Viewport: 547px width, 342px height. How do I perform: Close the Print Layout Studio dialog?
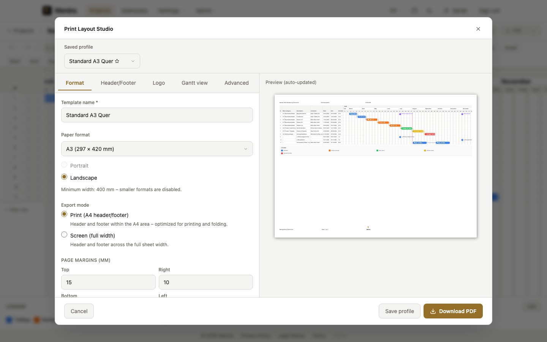478,29
